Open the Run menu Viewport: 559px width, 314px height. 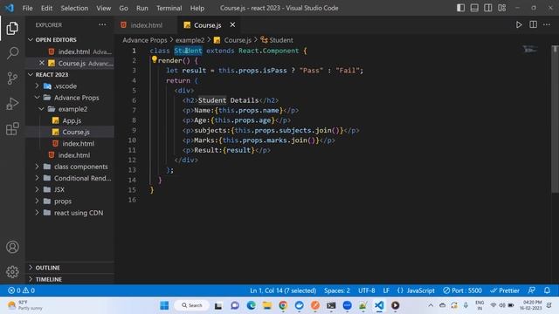click(141, 8)
